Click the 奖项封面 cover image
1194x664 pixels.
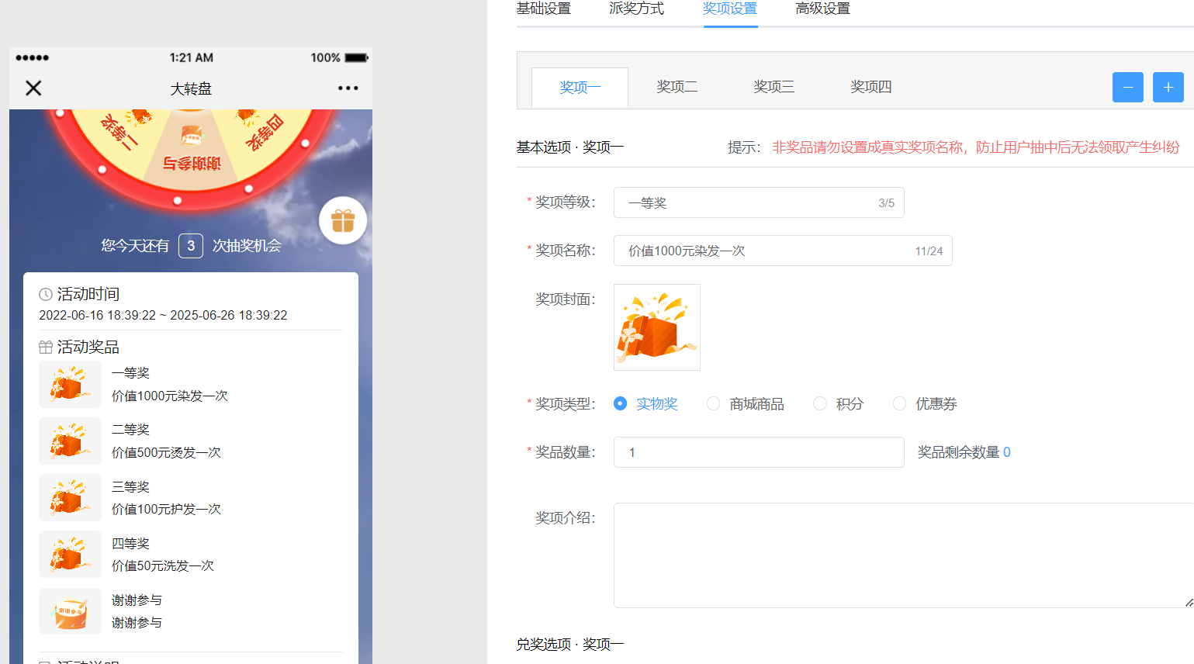657,327
